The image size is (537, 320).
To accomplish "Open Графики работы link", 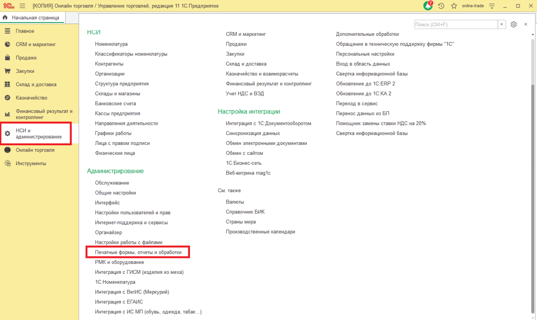I will (x=113, y=134).
